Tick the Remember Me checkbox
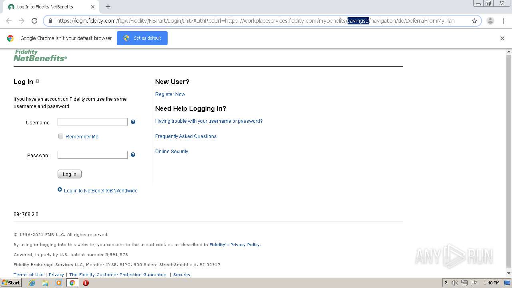 click(61, 136)
